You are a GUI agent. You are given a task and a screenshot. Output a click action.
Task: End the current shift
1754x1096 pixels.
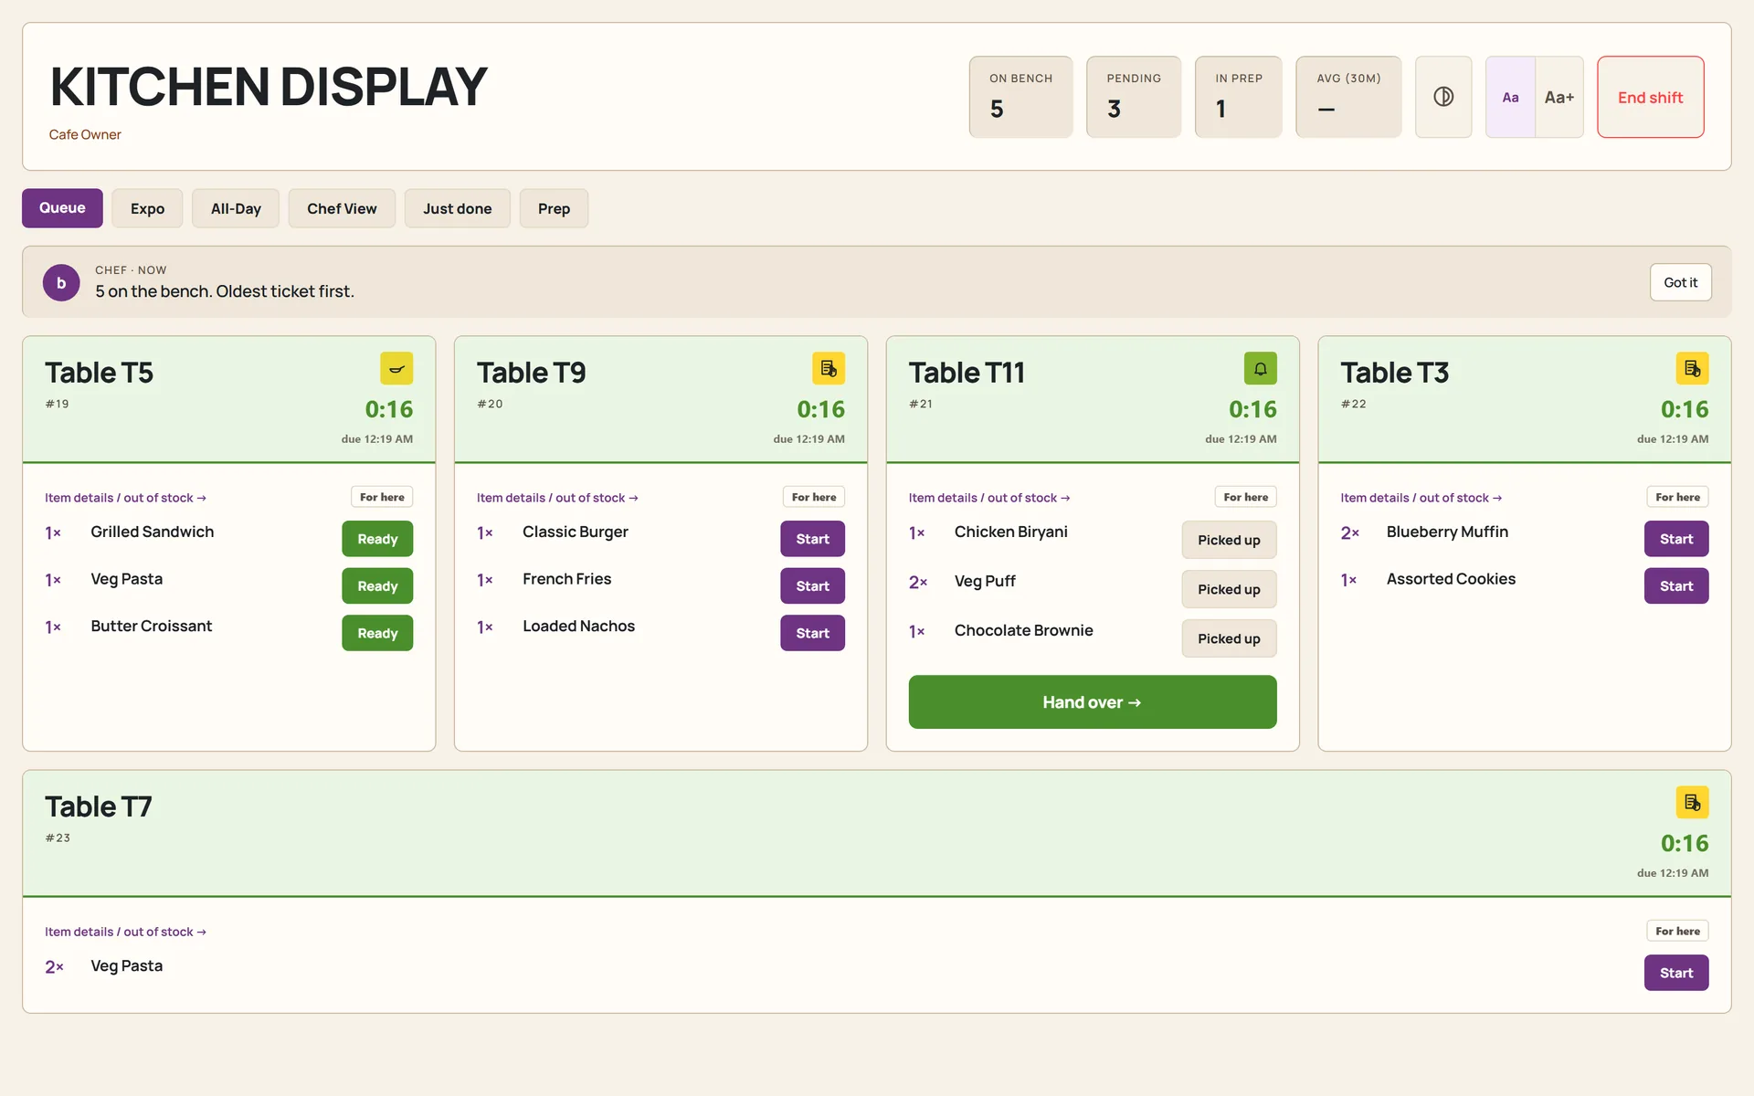point(1650,97)
